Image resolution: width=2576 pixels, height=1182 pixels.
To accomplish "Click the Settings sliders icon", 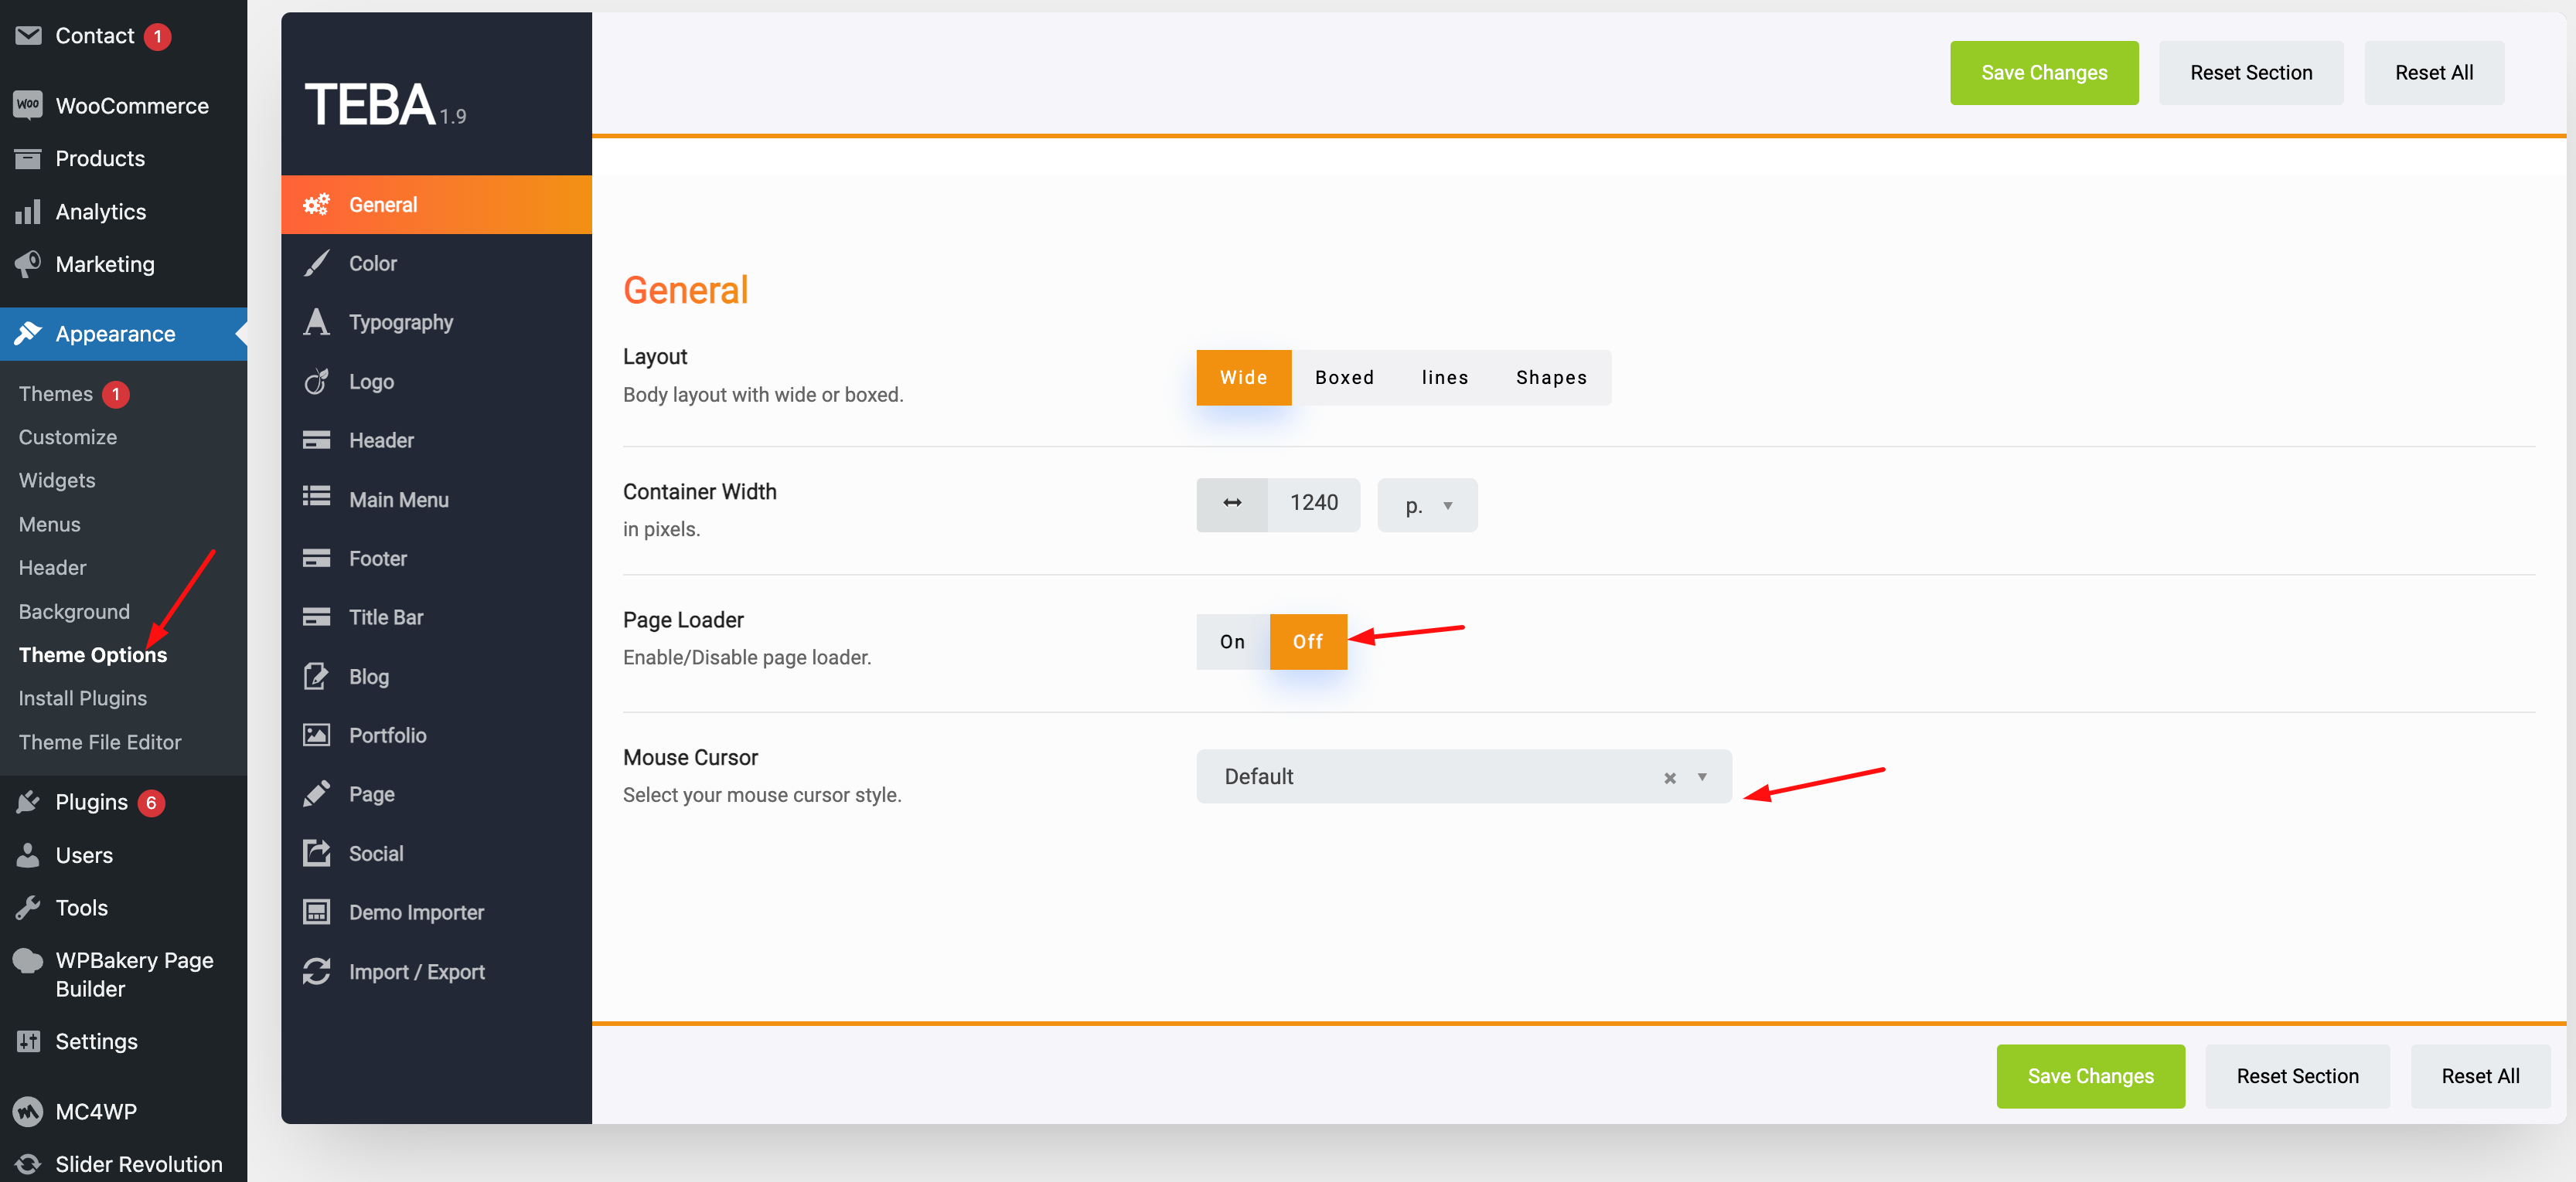I will click(x=28, y=1041).
